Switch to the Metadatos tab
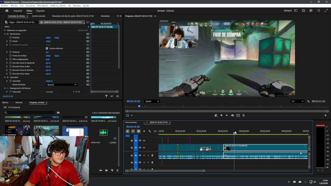Image resolution: width=331 pixels, height=186 pixels. (105, 16)
